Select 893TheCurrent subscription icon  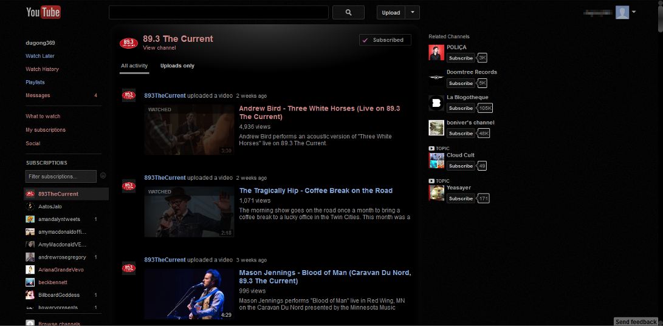[30, 194]
